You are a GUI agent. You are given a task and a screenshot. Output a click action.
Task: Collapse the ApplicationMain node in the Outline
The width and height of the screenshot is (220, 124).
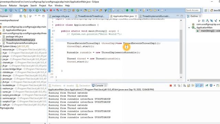189,28
